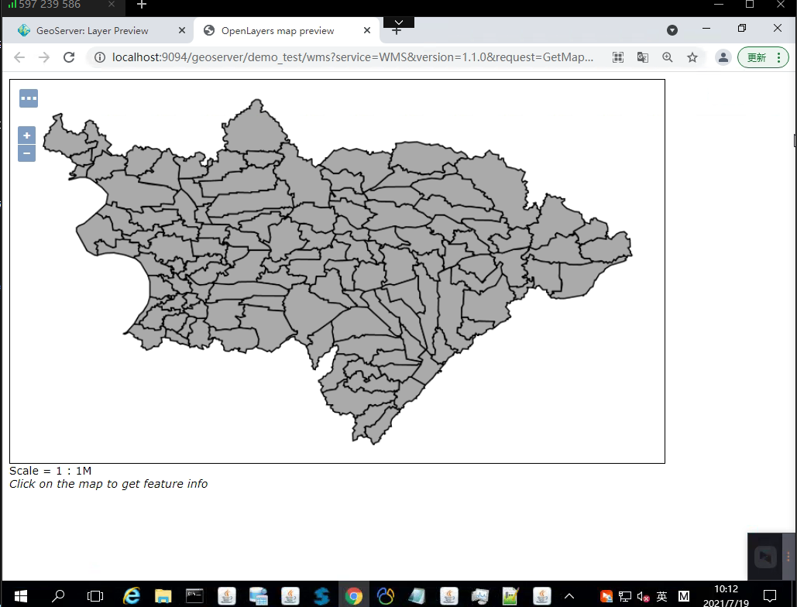Open the QR code icon in address bar
The height and width of the screenshot is (607, 797).
coord(618,57)
